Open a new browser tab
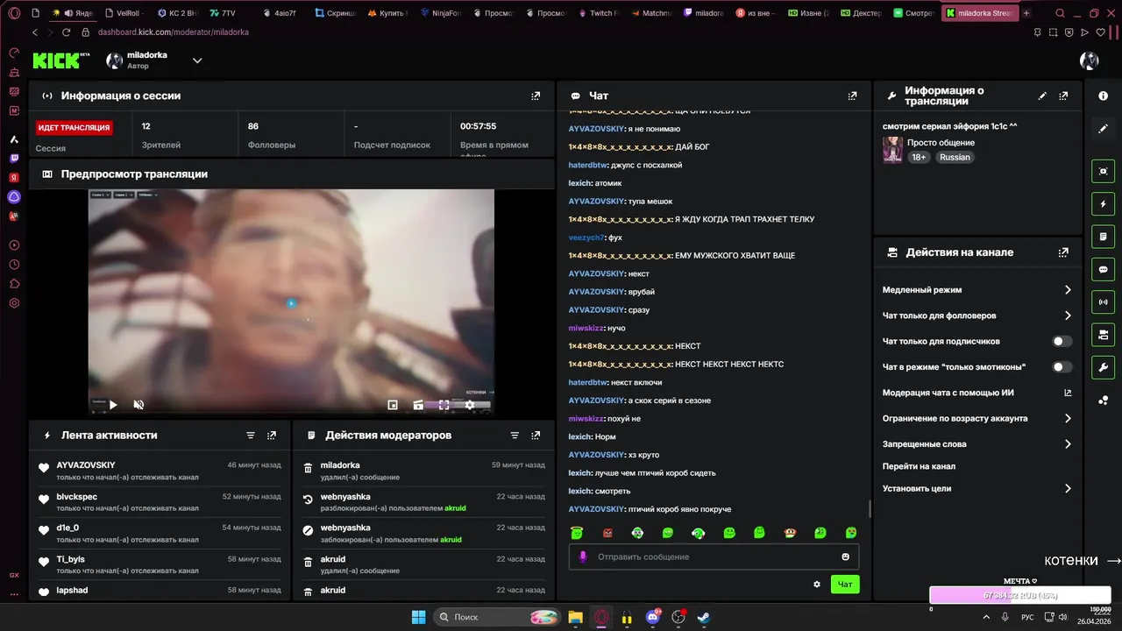The width and height of the screenshot is (1122, 631). click(1026, 13)
